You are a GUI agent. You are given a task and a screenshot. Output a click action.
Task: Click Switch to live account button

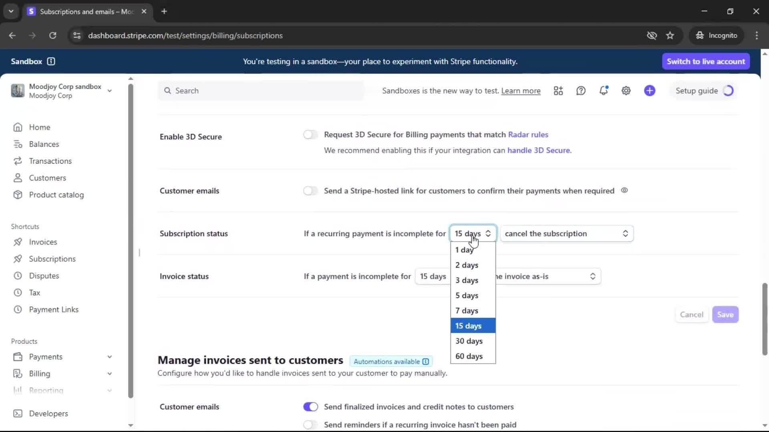(x=705, y=61)
